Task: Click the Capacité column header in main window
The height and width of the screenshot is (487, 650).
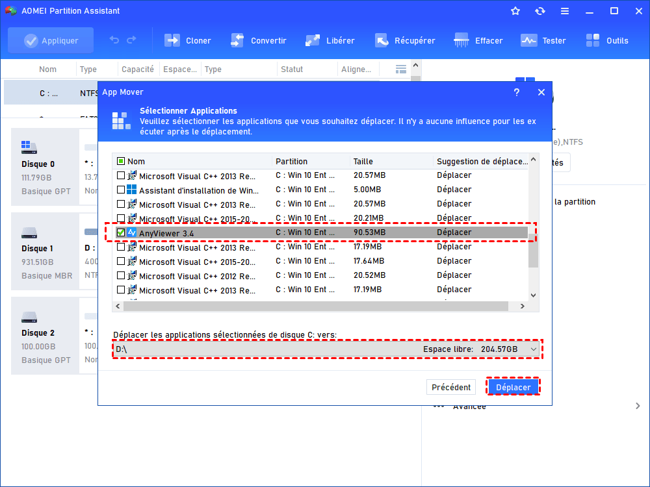Action: click(138, 69)
